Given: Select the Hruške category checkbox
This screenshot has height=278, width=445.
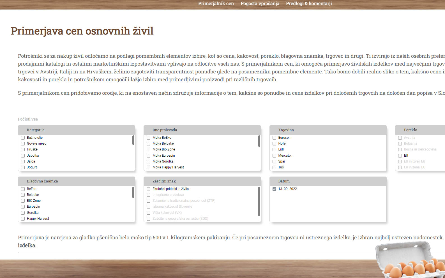Looking at the screenshot, I should [x=23, y=149].
